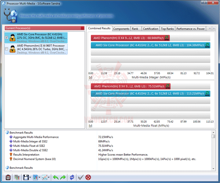The image size is (220, 183).
Task: Click the Current Processor(s) header
Action: tap(45, 28)
